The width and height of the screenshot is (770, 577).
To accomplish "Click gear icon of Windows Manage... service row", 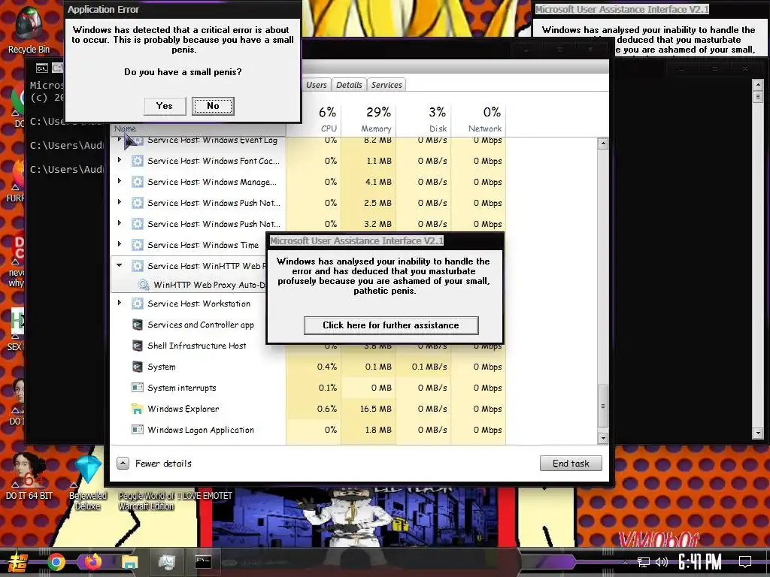I will click(138, 182).
